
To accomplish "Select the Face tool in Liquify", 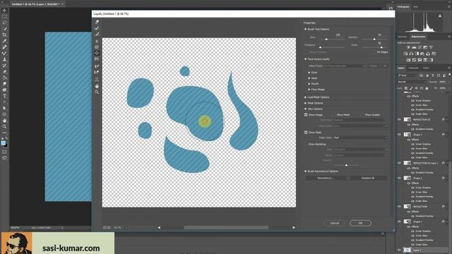I will point(97,79).
